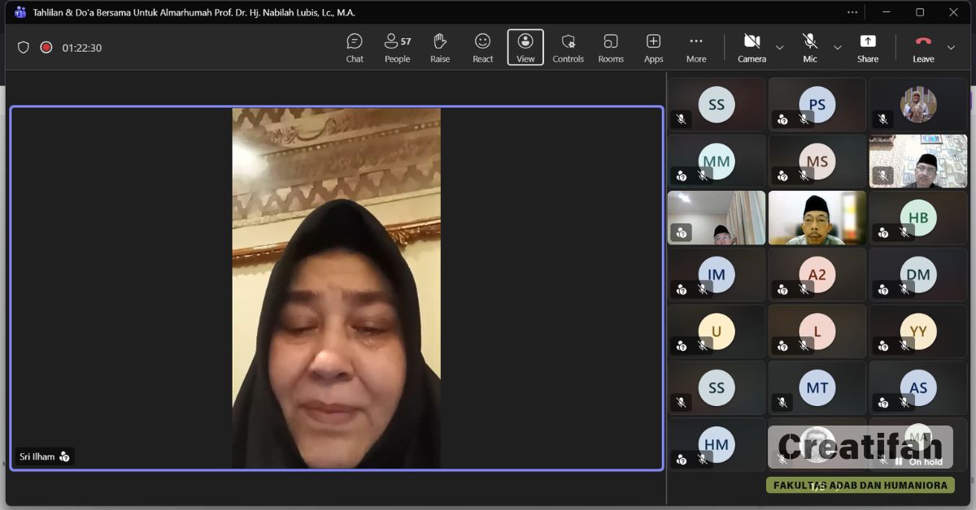Viewport: 976px width, 510px height.
Task: Expand the Camera options dropdown arrow
Action: pyautogui.click(x=780, y=48)
